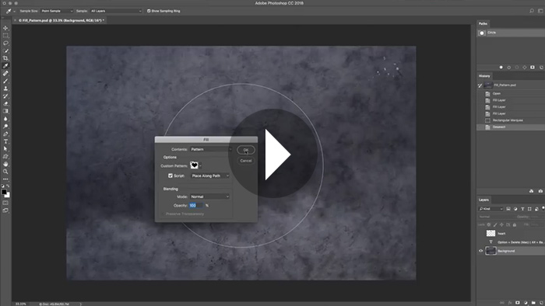Image resolution: width=545 pixels, height=306 pixels.
Task: Select the Pen tool
Action: 5,134
